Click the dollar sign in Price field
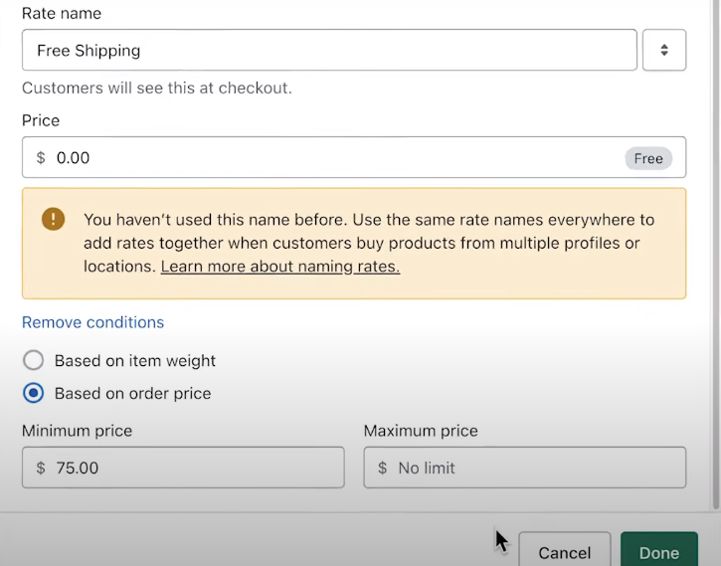Viewport: 721px width, 566px height. click(41, 158)
